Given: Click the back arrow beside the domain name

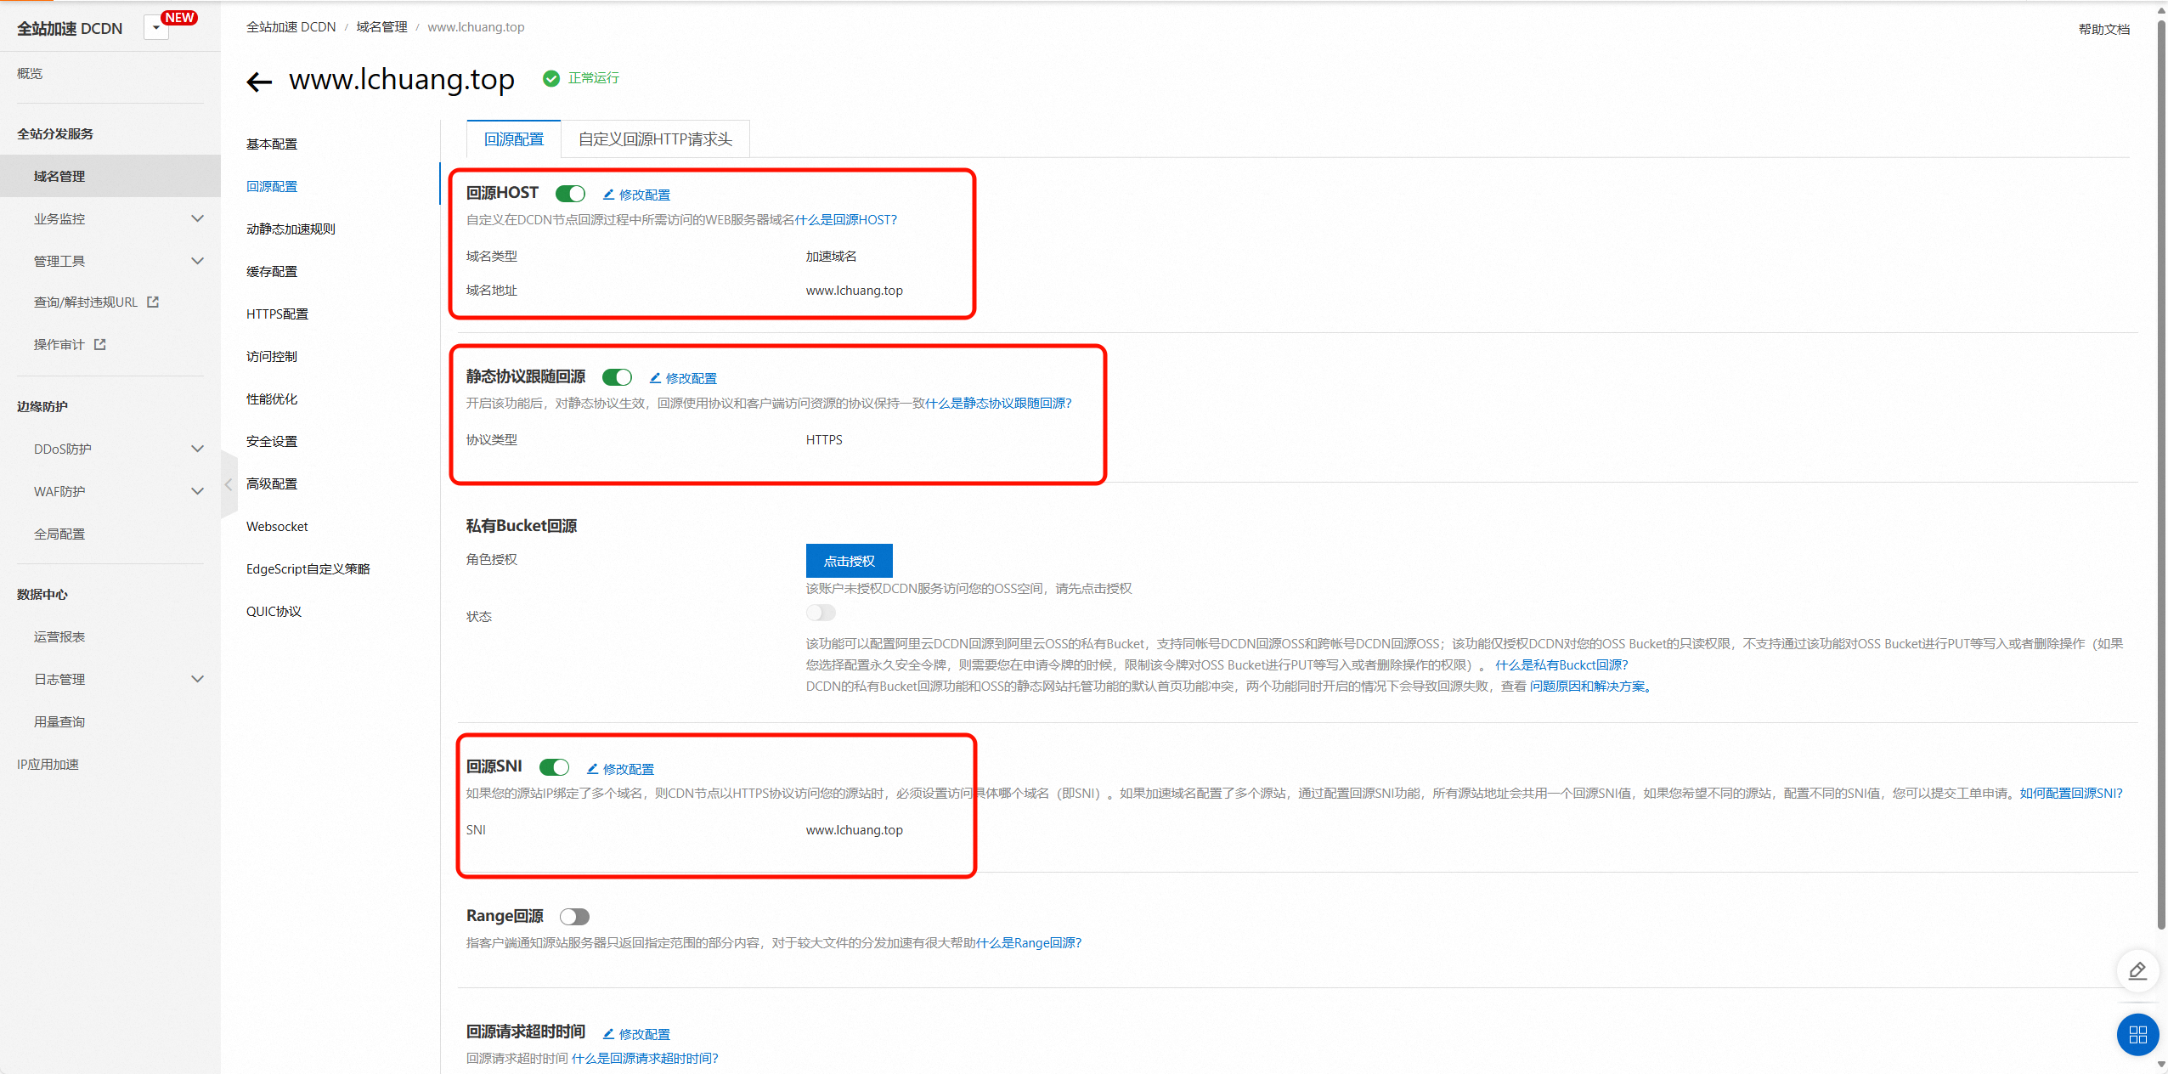Looking at the screenshot, I should [259, 82].
